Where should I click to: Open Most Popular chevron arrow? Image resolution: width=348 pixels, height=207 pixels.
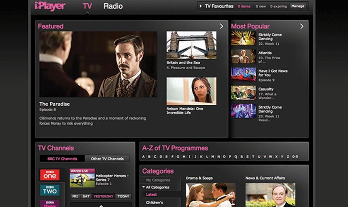pyautogui.click(x=302, y=26)
